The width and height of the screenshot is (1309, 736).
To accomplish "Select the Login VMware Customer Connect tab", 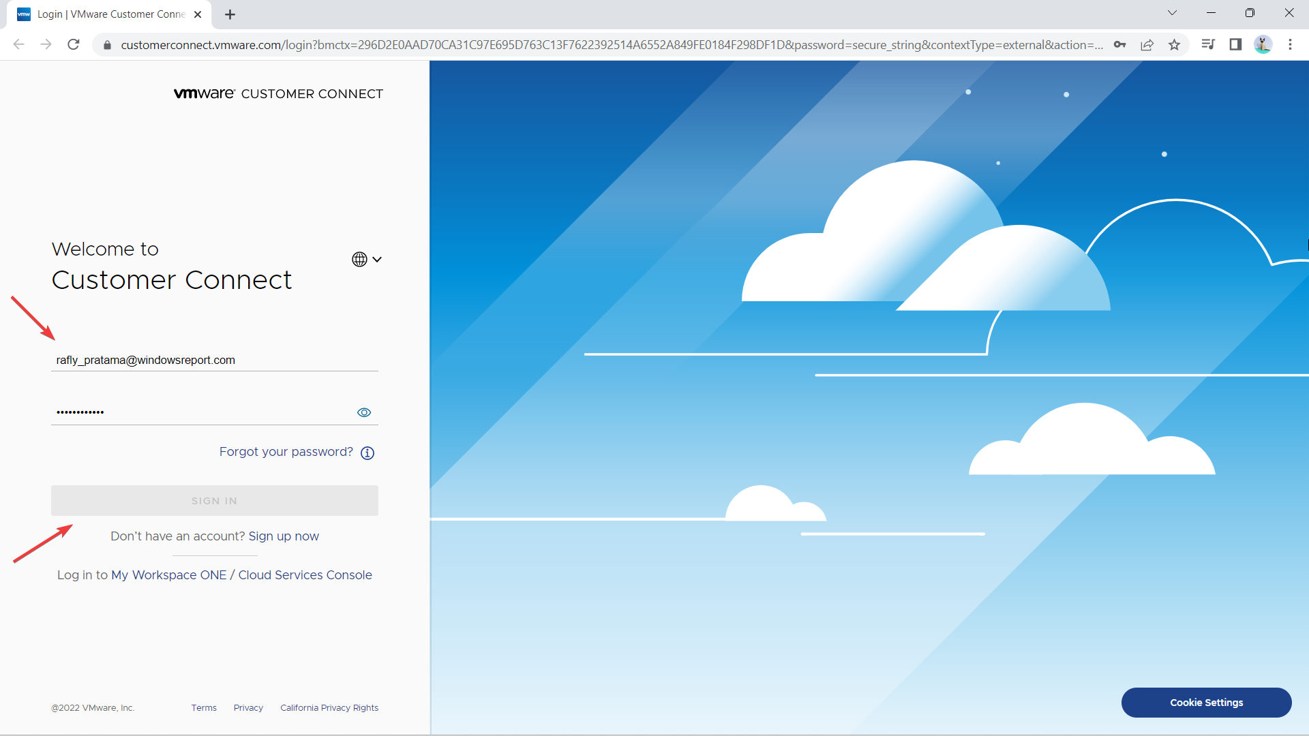I will pos(109,14).
